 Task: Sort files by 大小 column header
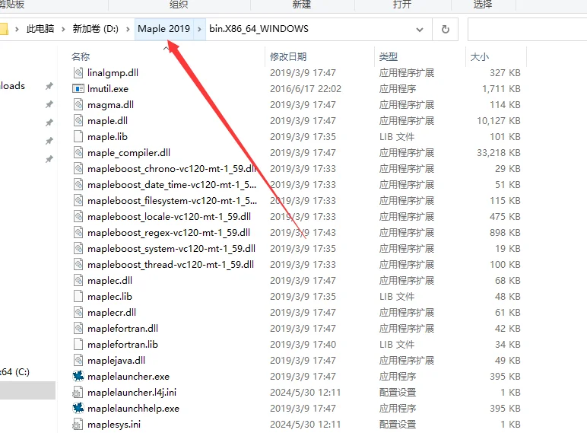pyautogui.click(x=480, y=57)
